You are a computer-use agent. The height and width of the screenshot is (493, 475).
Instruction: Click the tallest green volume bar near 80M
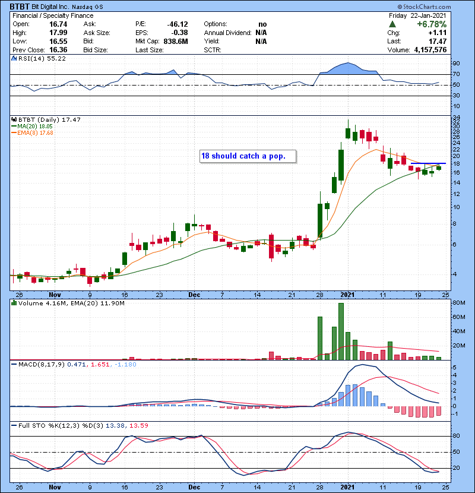(341, 331)
